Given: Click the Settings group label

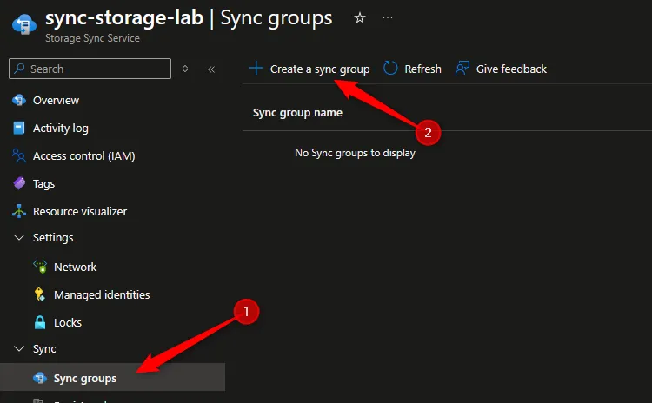Looking at the screenshot, I should (53, 238).
